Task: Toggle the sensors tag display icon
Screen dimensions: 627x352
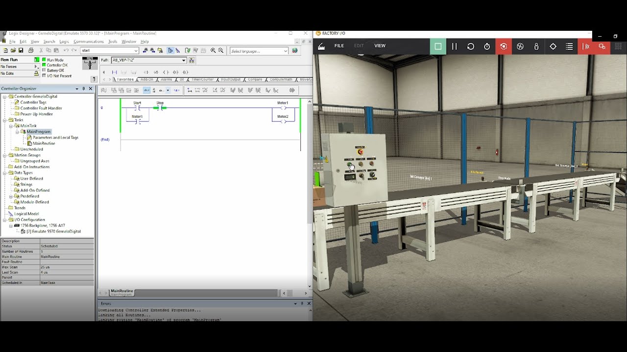Action: click(586, 46)
